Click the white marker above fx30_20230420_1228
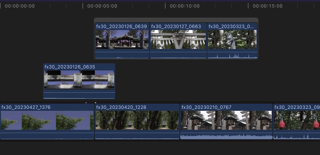The image size is (320, 155). tap(95, 103)
